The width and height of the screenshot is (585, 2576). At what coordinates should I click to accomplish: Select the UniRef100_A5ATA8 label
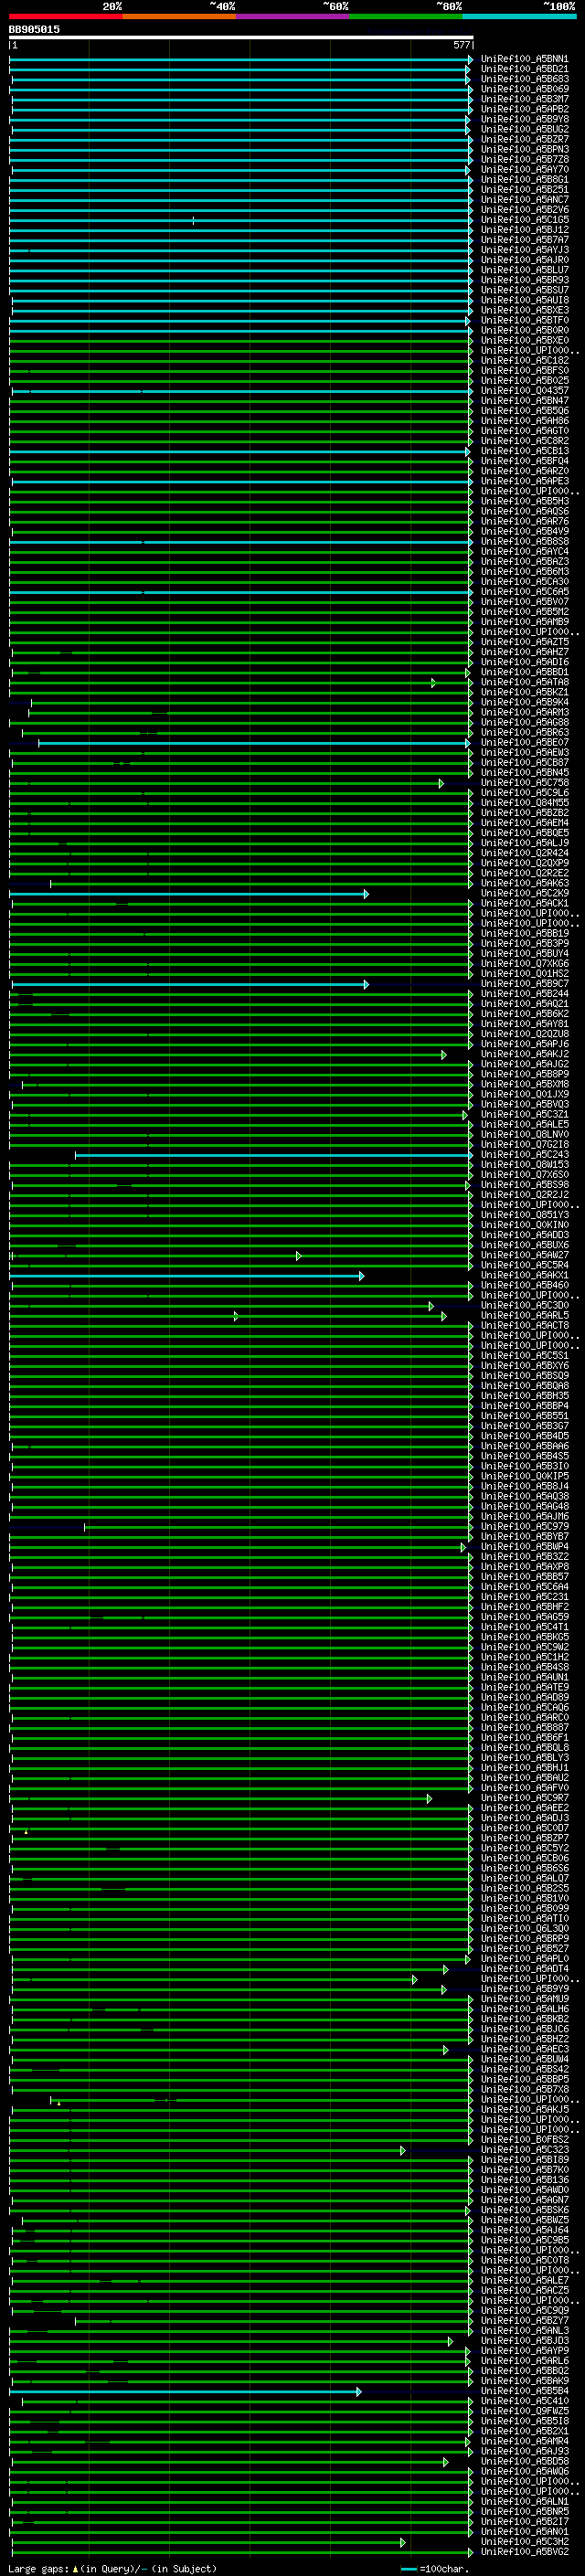point(524,682)
